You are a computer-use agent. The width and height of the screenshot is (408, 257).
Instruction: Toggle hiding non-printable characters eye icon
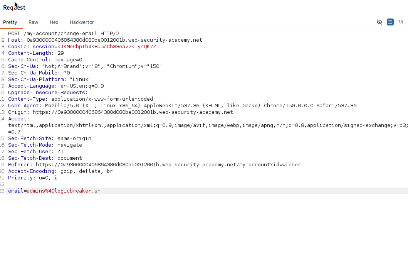pos(379,22)
